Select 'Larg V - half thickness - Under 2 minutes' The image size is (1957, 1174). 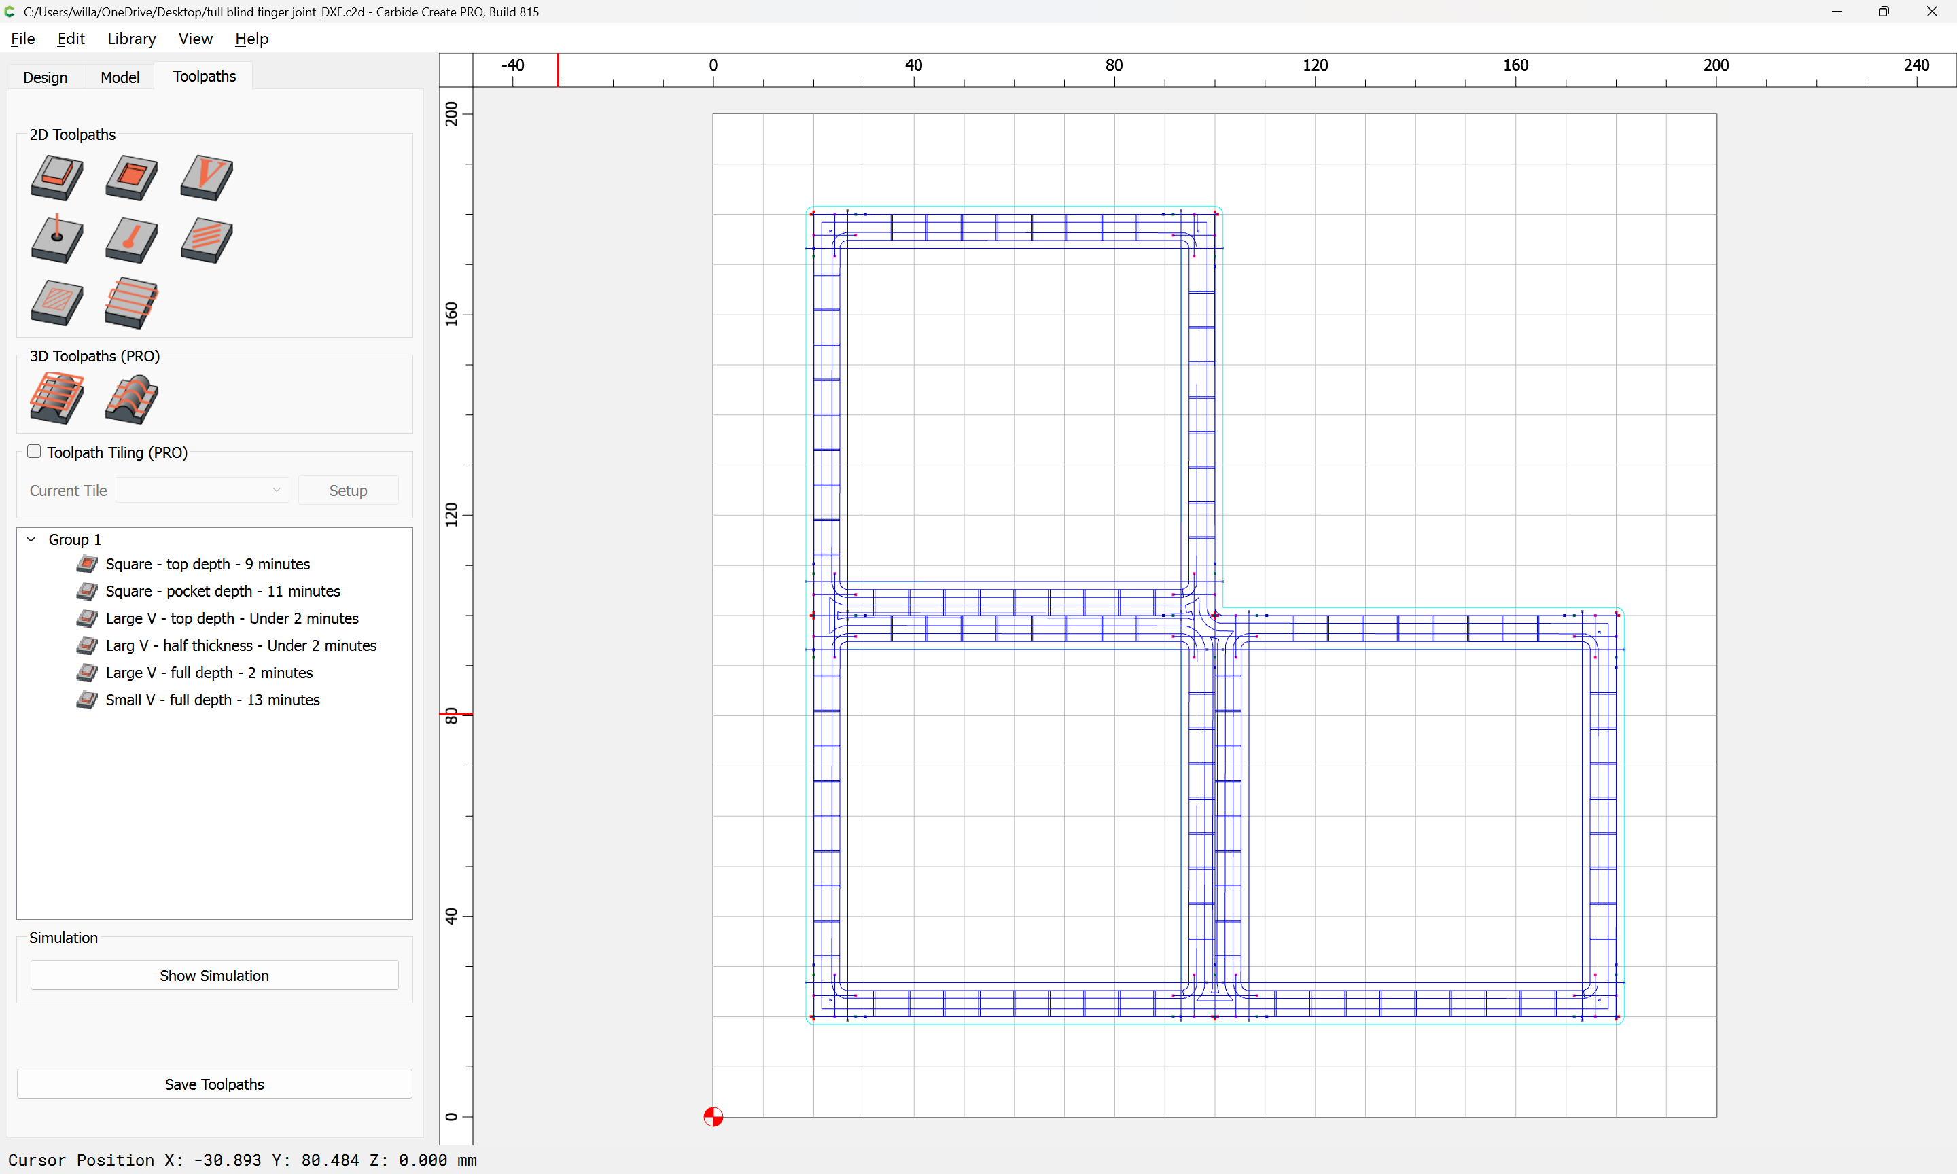(x=241, y=645)
